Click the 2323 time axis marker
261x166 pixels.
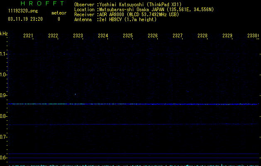coord(78,35)
